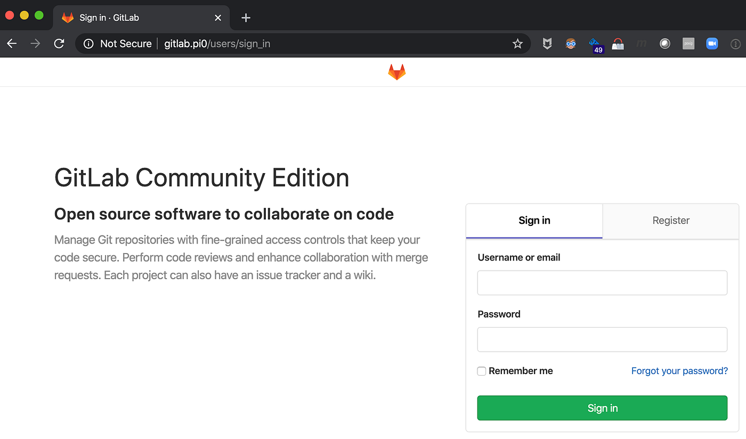Click the address bar URL gitlab.pi0
The height and width of the screenshot is (439, 746).
[185, 44]
